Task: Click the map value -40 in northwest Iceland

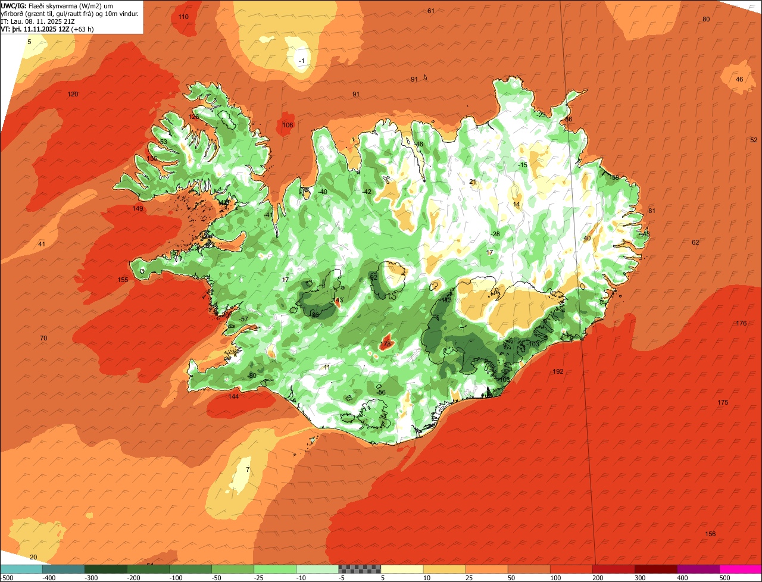Action: [x=323, y=192]
